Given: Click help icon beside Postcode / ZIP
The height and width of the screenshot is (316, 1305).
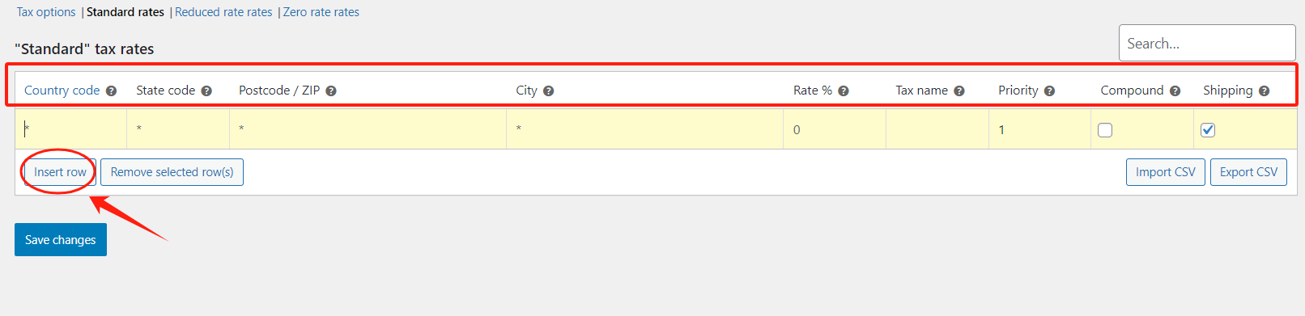Looking at the screenshot, I should (x=331, y=91).
